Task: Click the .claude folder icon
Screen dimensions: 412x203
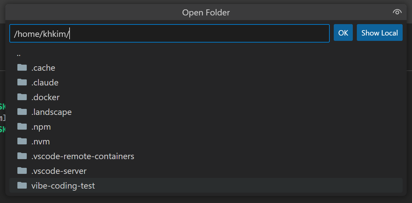Action: pos(22,82)
